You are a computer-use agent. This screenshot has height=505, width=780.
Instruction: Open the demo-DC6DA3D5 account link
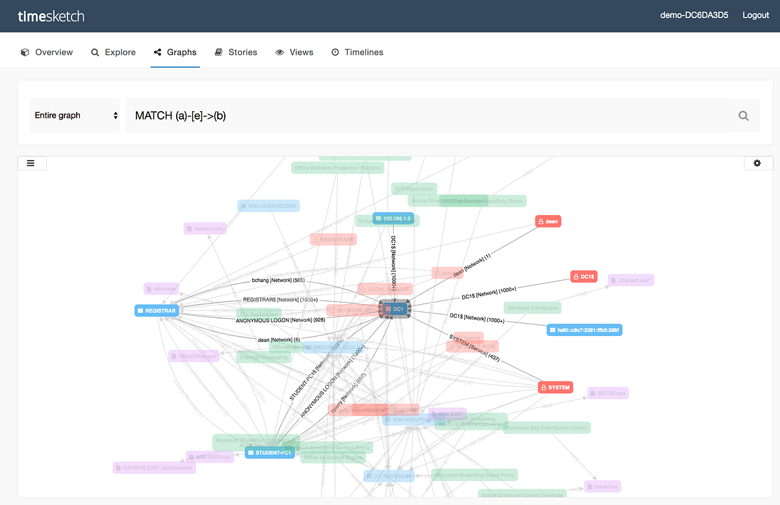tap(694, 15)
